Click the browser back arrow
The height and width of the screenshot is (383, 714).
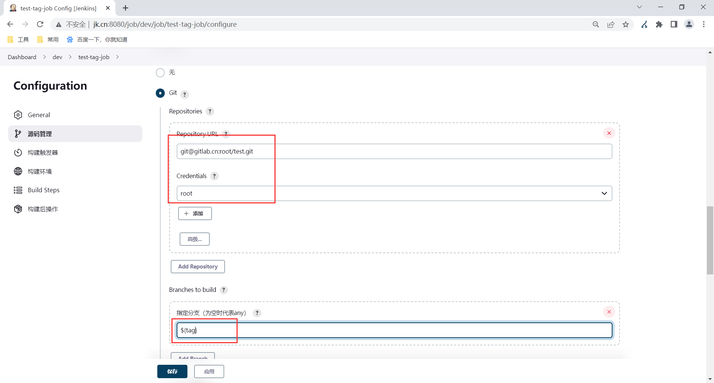click(10, 24)
